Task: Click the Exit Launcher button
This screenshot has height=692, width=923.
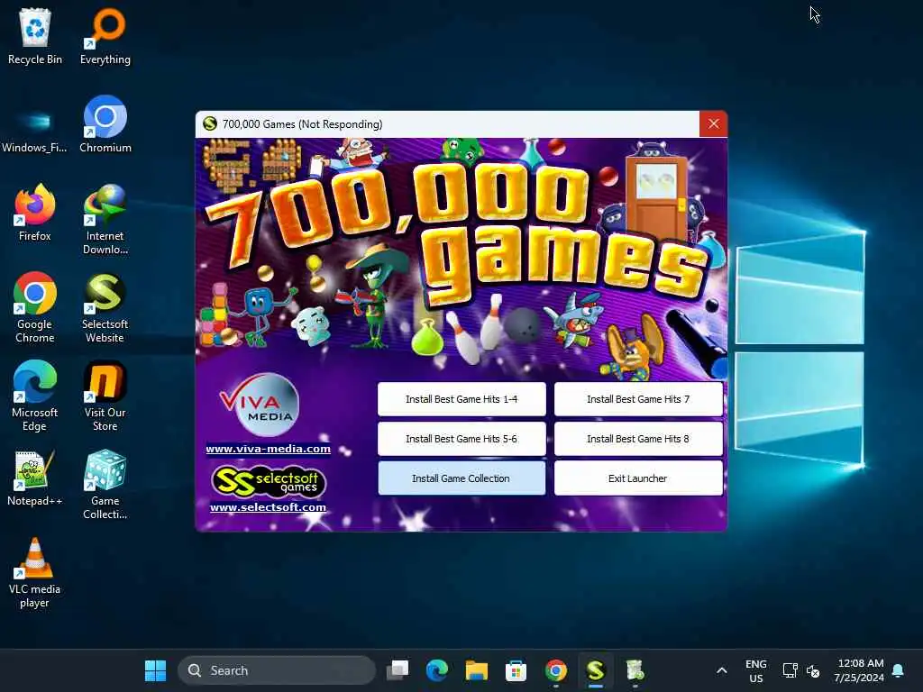Action: click(638, 478)
